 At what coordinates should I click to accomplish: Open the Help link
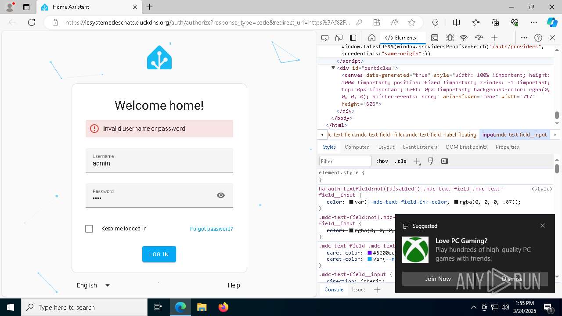(x=234, y=285)
